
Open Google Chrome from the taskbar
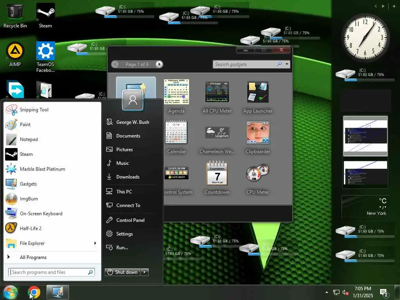pos(34,293)
